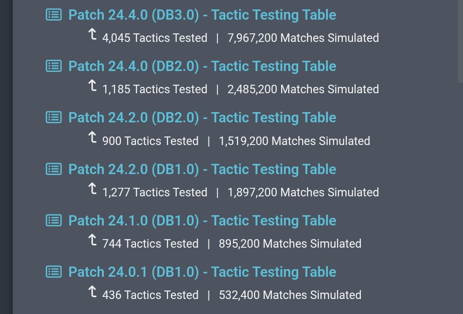Viewport: 463px width, 314px height.
Task: Click list icon beside Patch 24.0.1 (DB1.0)
Action: tap(54, 272)
